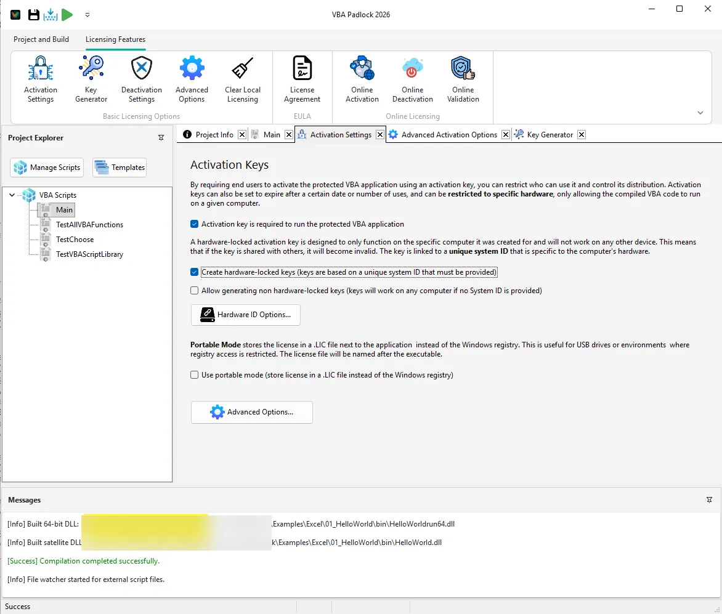This screenshot has height=614, width=722.
Task: Collapse the ribbon with the chevron
Action: pyautogui.click(x=700, y=113)
